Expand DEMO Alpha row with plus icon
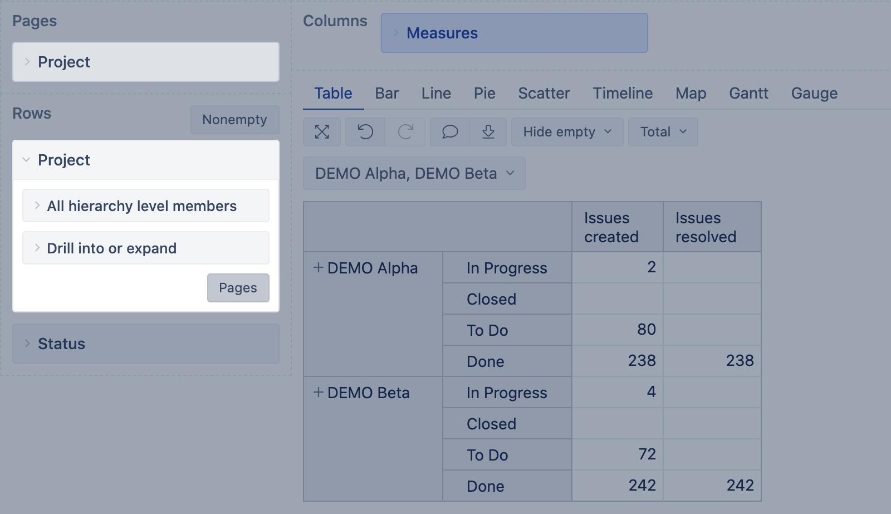 (318, 268)
